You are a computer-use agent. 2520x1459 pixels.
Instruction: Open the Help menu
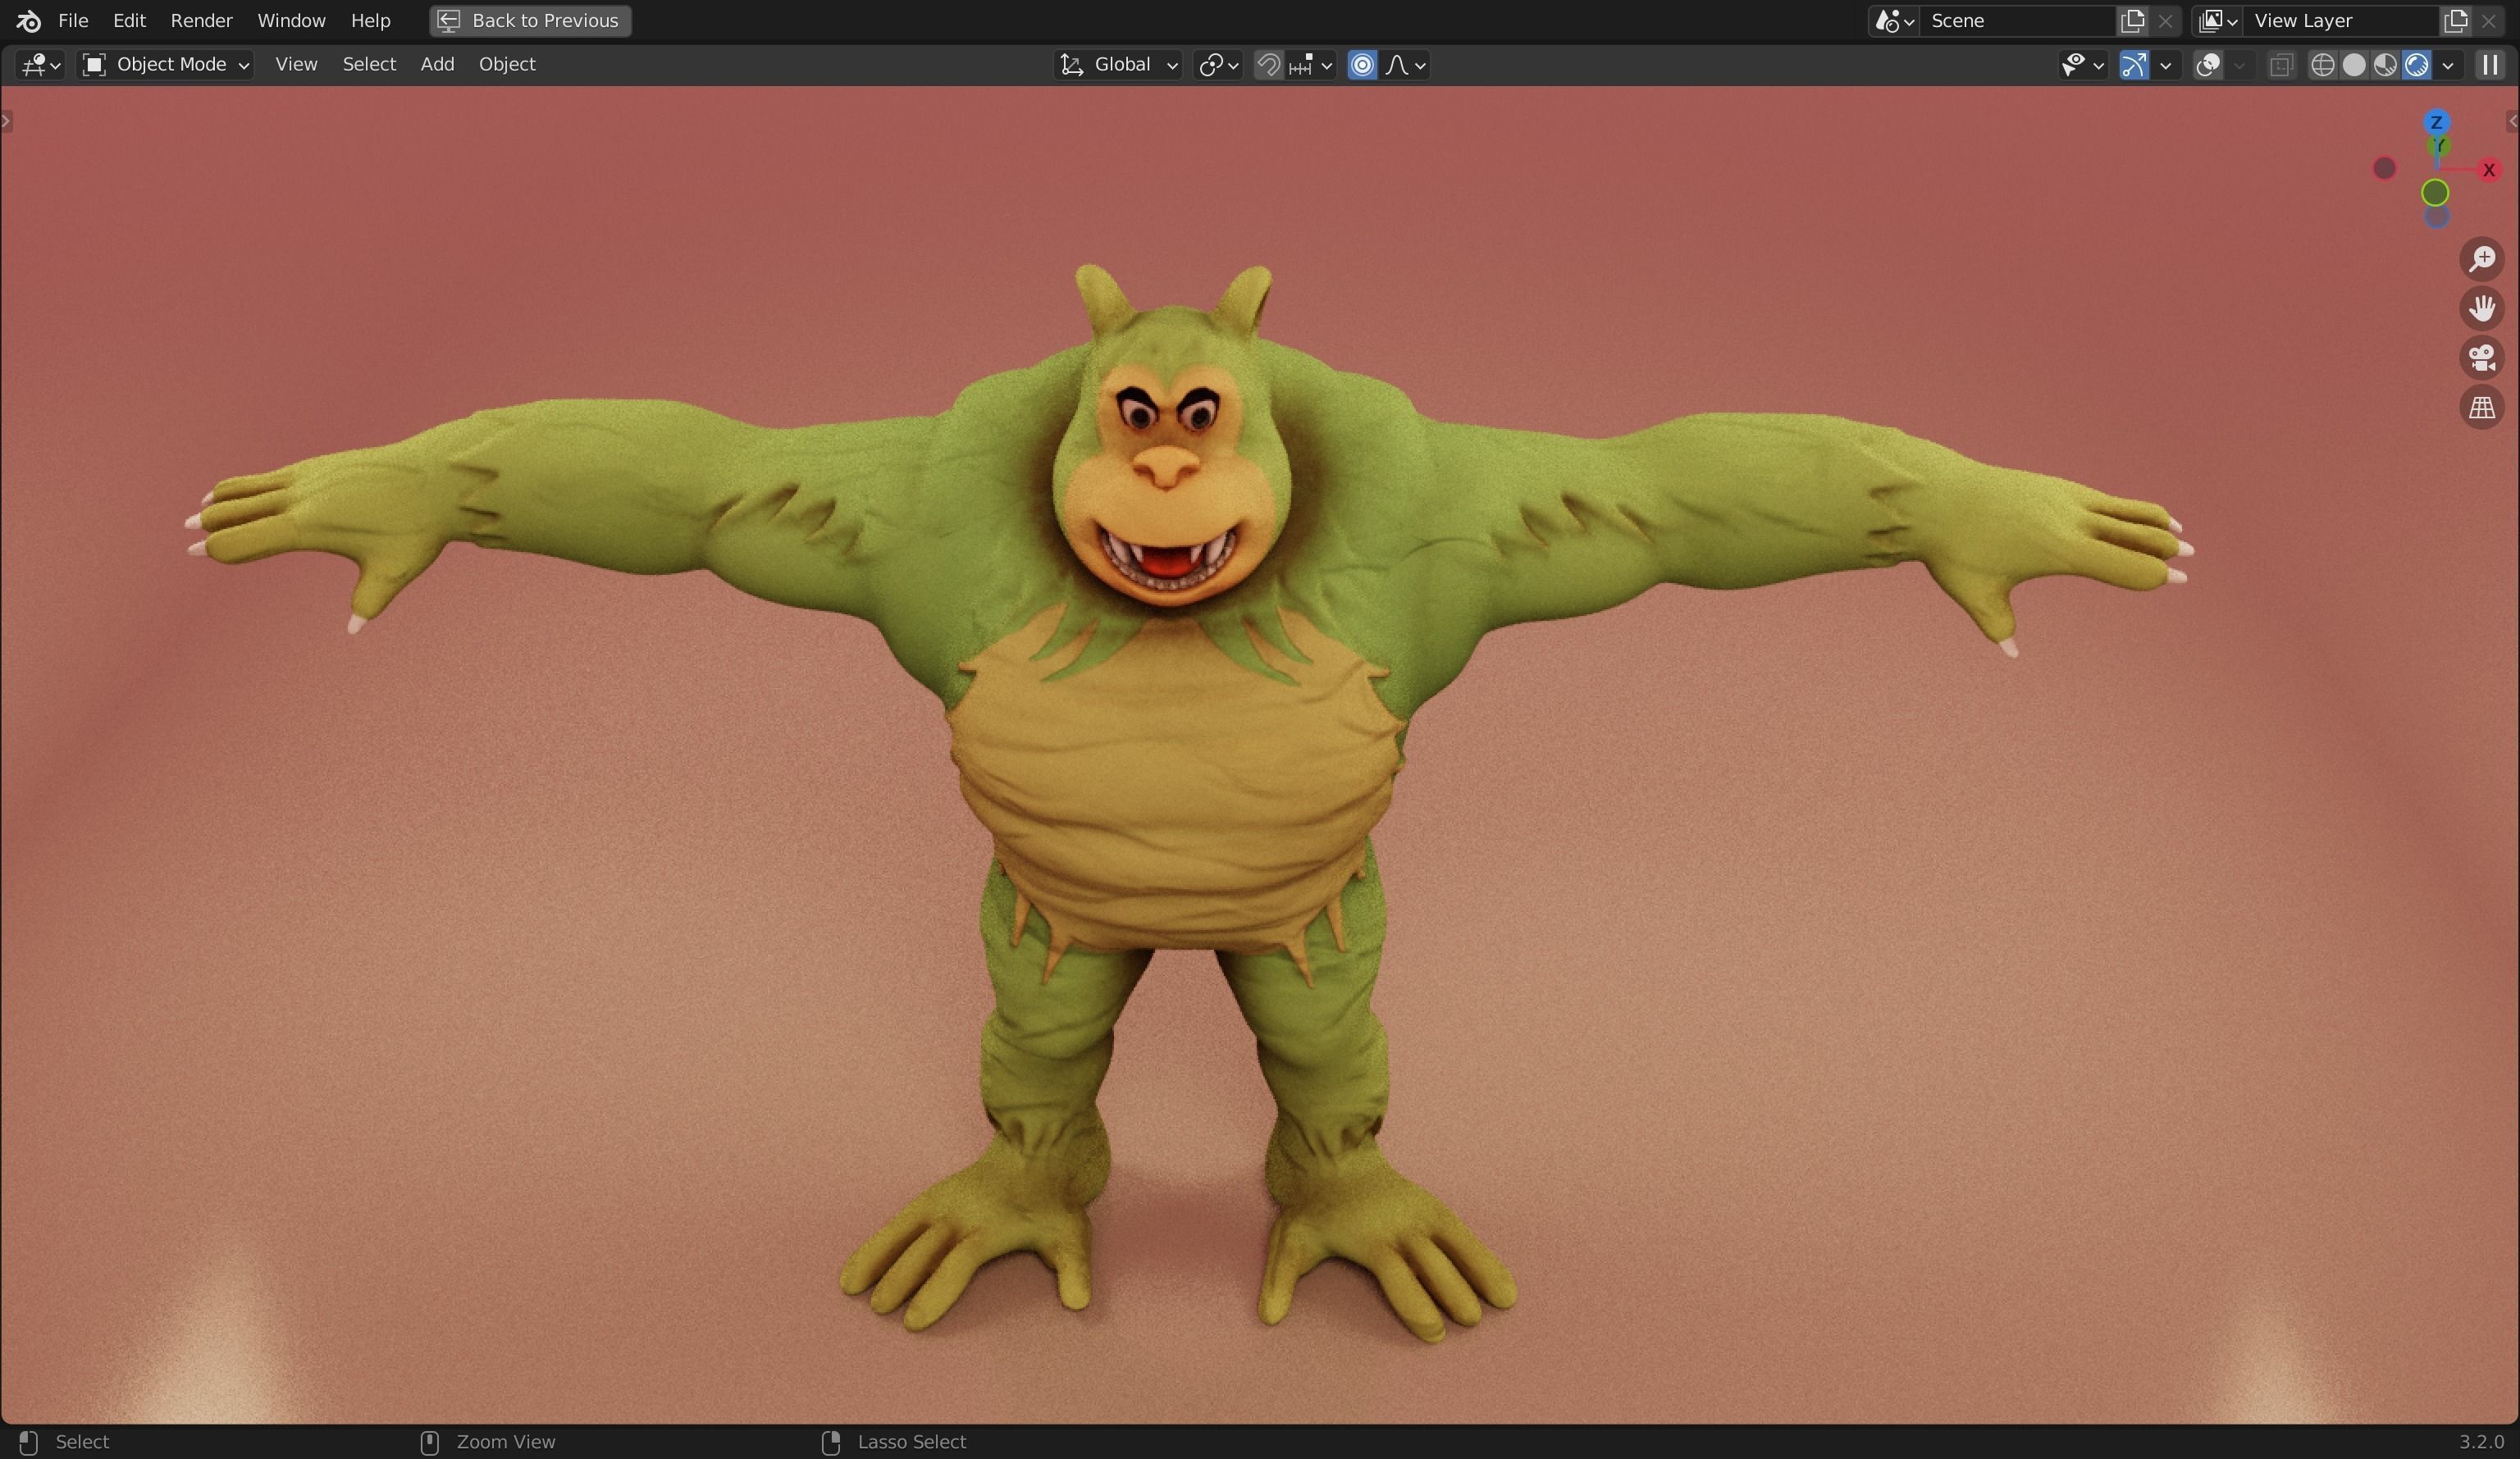370,20
